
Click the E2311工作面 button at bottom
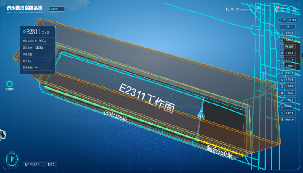click(x=34, y=164)
